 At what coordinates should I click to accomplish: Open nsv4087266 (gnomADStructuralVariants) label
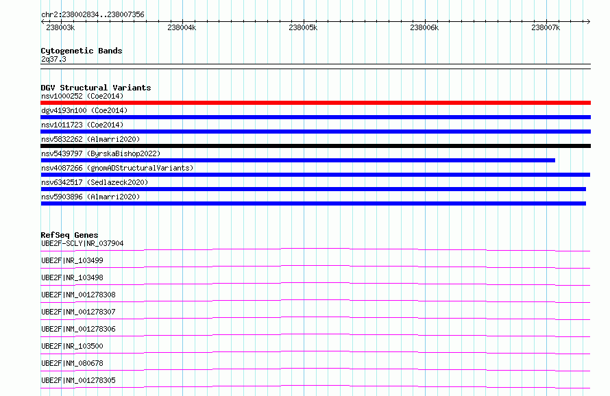click(117, 168)
